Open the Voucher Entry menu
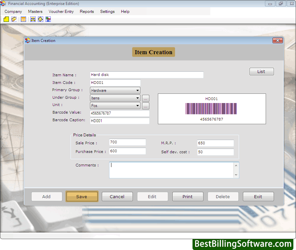The height and width of the screenshot is (250, 296). pyautogui.click(x=61, y=12)
